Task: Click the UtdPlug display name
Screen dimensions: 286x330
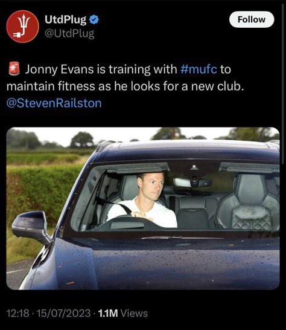Action: coord(65,20)
